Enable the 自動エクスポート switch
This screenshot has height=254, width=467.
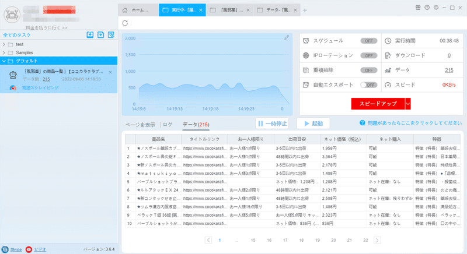click(369, 85)
